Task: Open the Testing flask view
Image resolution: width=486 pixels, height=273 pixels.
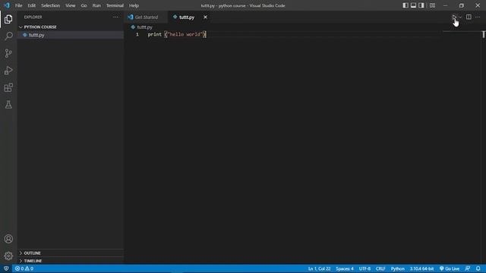Action: pos(8,105)
